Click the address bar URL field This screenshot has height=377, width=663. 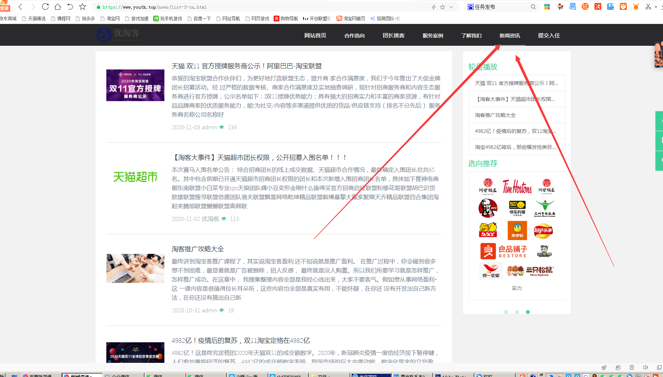261,7
